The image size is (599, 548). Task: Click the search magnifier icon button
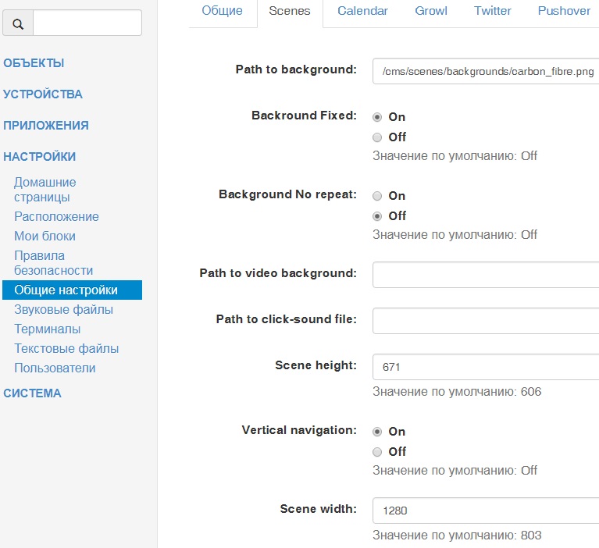pyautogui.click(x=18, y=23)
